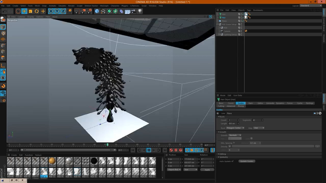This screenshot has height=183, width=326.
Task: Toggle the X-axis lock
Action: point(51,11)
